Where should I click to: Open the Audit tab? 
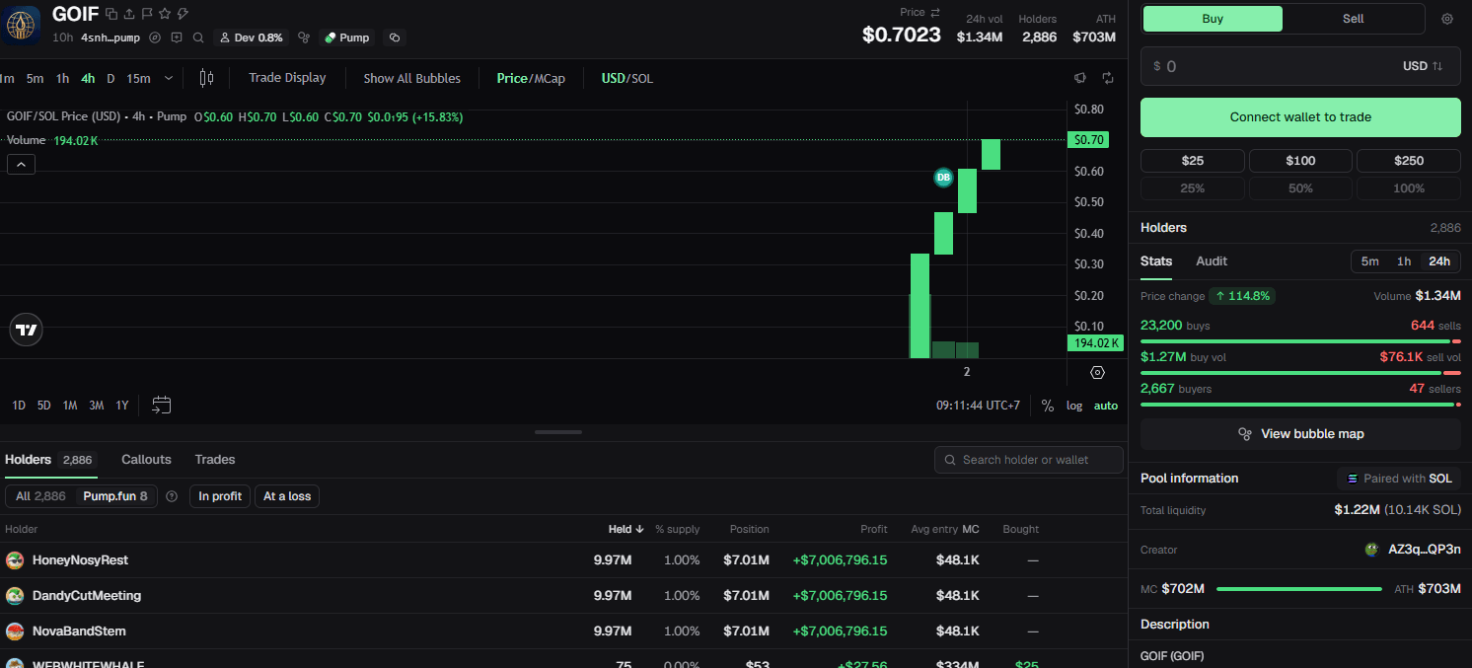coord(1212,260)
